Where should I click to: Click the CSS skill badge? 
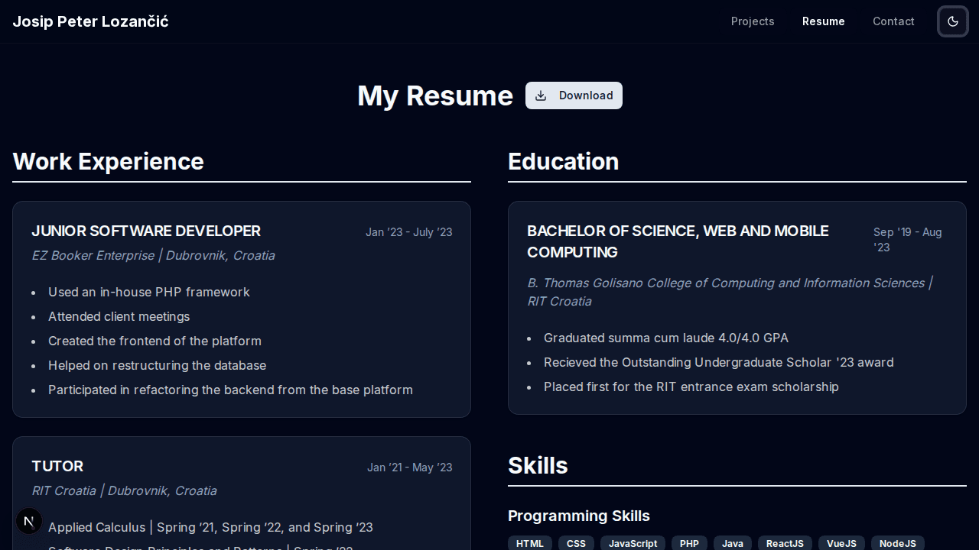(576, 543)
